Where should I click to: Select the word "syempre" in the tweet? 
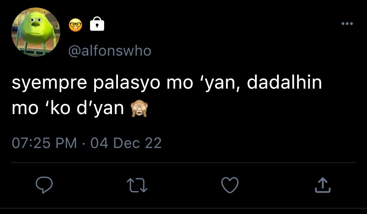click(x=49, y=83)
